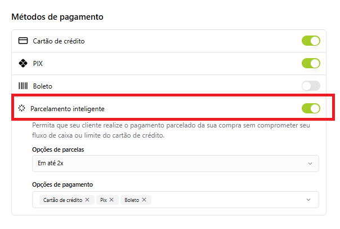Click the chevron of Em até 2x

pos(310,164)
